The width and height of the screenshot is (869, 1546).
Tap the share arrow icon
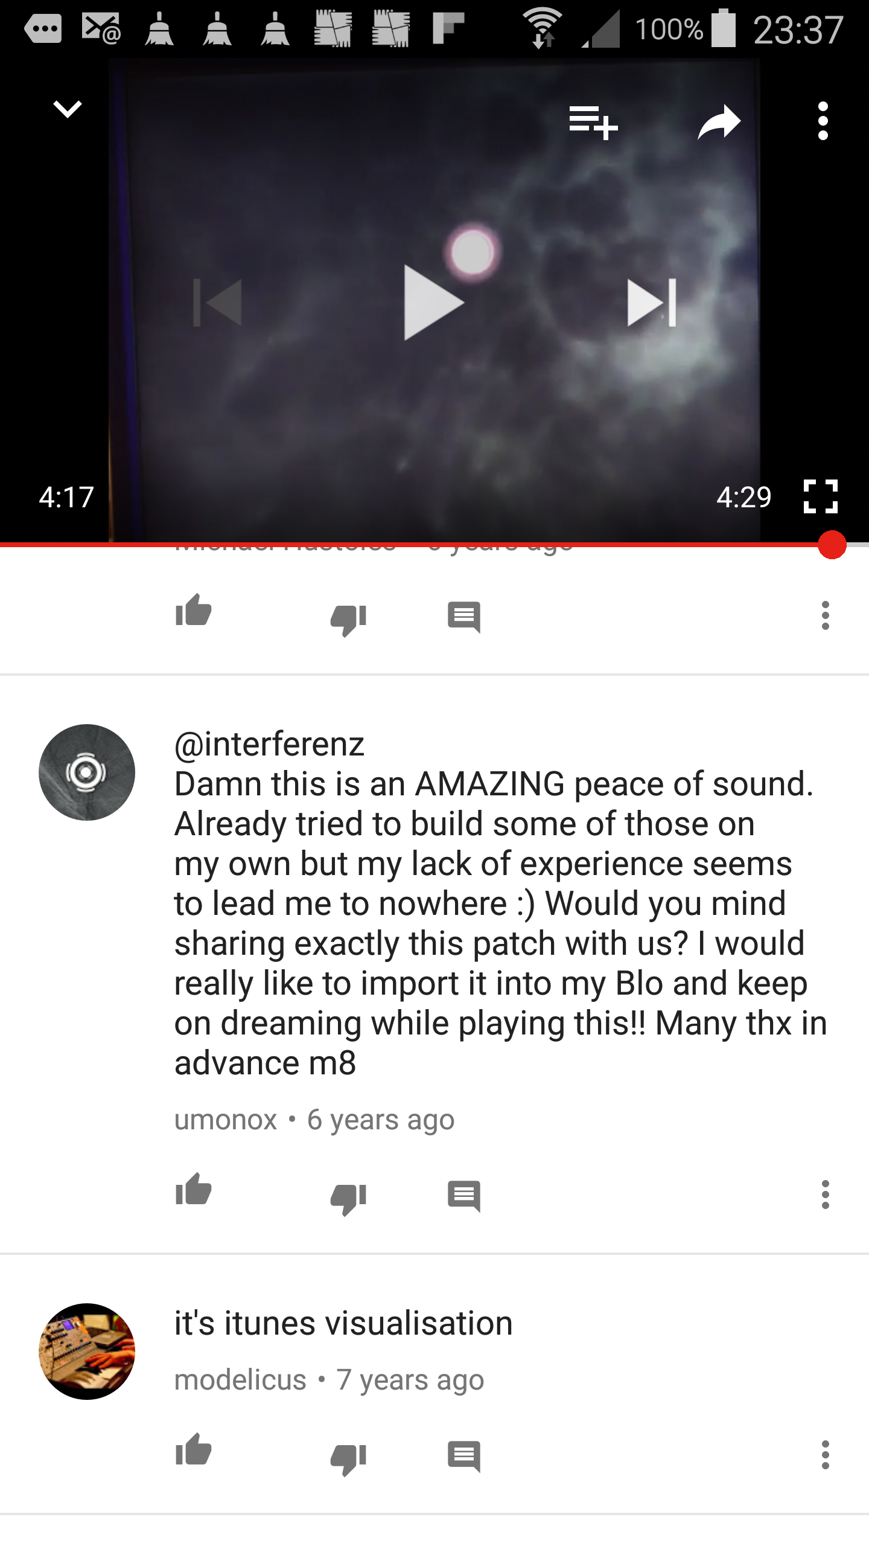click(x=719, y=121)
